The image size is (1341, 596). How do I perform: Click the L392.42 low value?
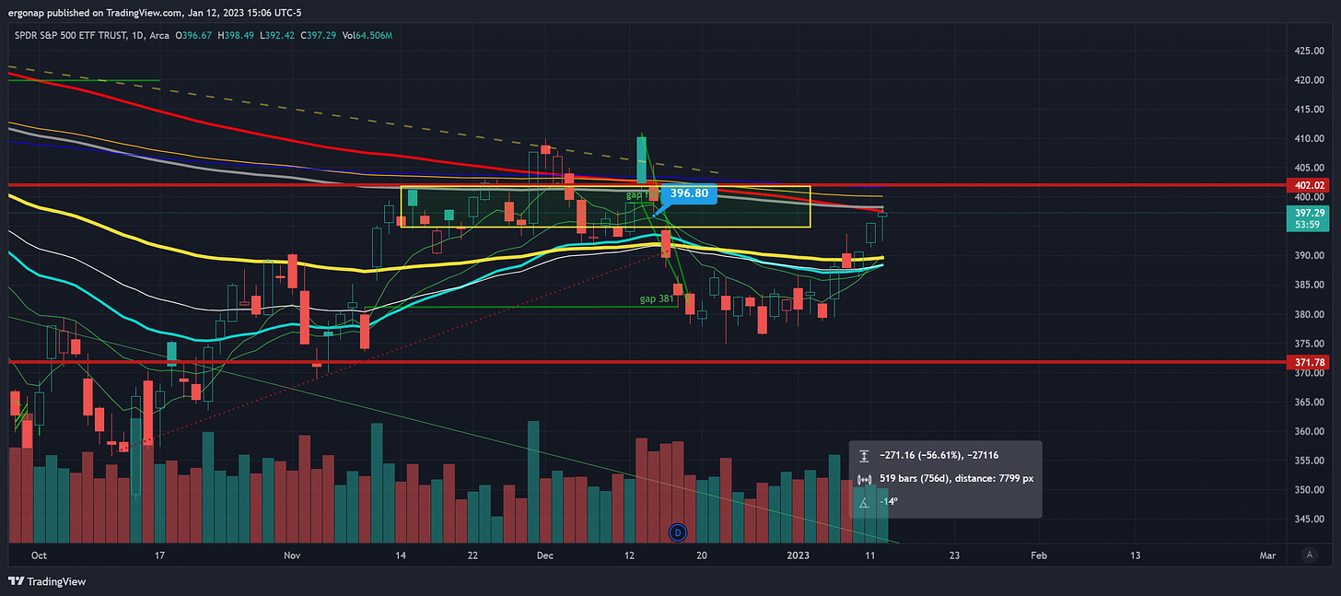[x=278, y=35]
